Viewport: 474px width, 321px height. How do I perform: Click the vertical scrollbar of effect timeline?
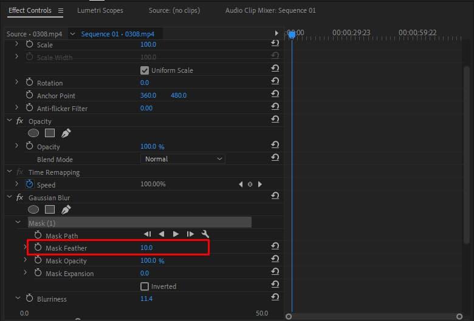pos(467,154)
